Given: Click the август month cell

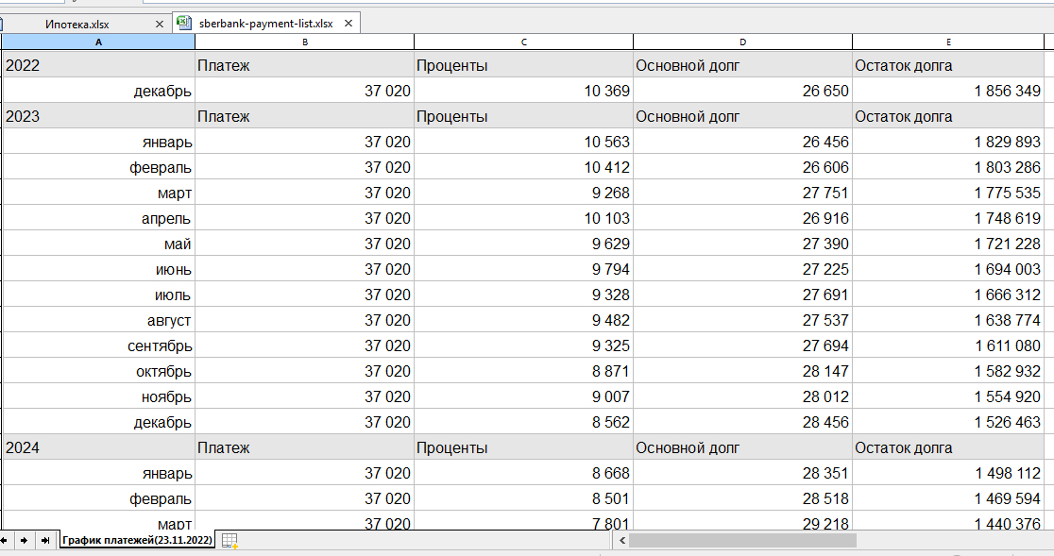Looking at the screenshot, I should 98,320.
